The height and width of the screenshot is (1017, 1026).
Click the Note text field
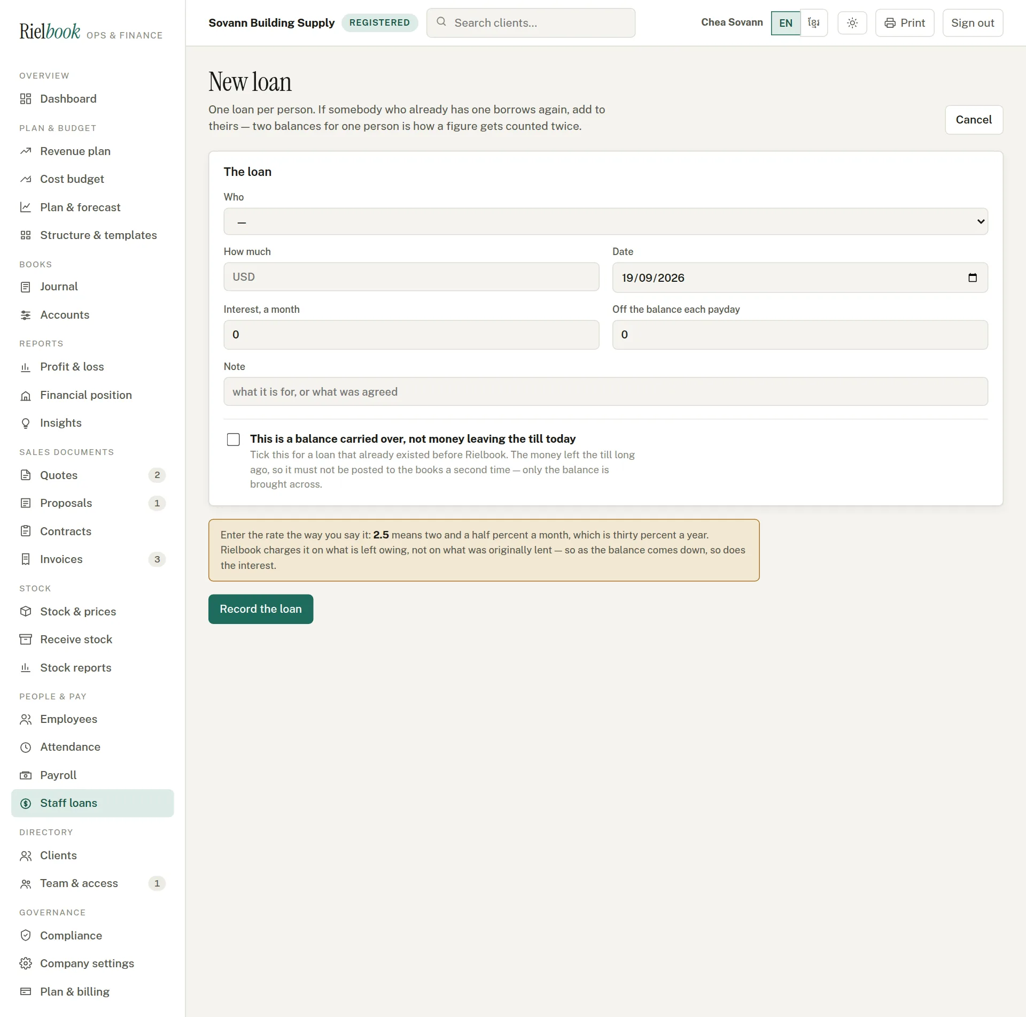pos(605,391)
